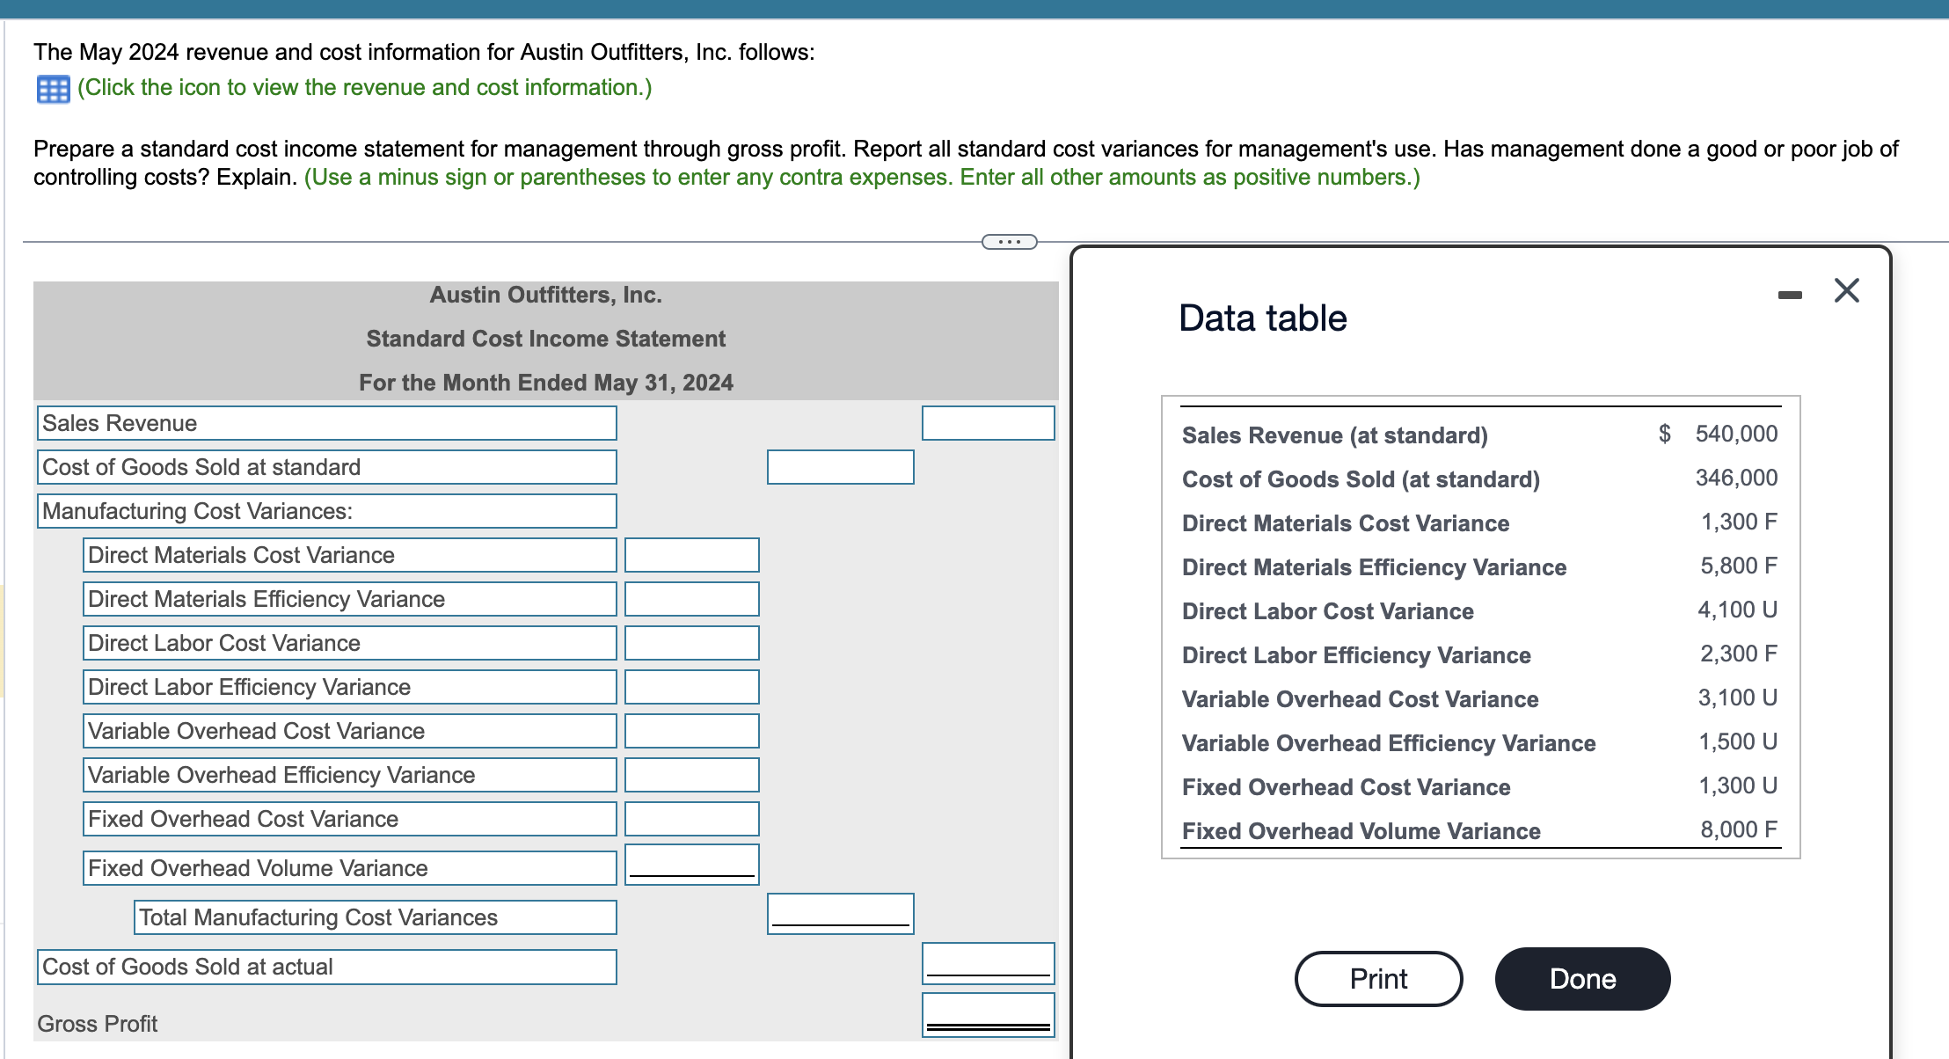The width and height of the screenshot is (1949, 1059).
Task: Click Total Manufacturing Cost Variances amount field
Action: coord(839,913)
